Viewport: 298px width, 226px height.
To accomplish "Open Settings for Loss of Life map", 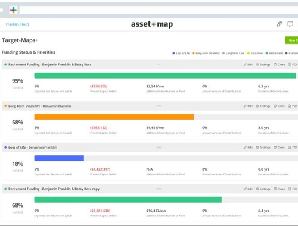I will (x=263, y=147).
